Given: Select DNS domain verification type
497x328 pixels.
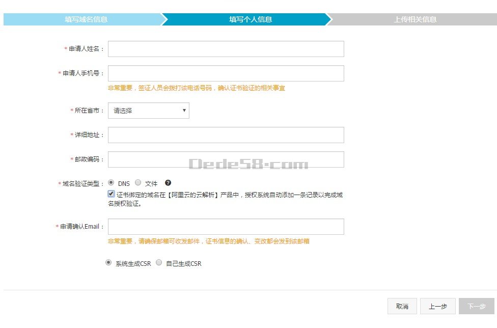Looking at the screenshot, I should pyautogui.click(x=111, y=182).
